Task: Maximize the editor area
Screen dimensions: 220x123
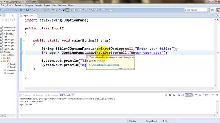Action: 217,15
